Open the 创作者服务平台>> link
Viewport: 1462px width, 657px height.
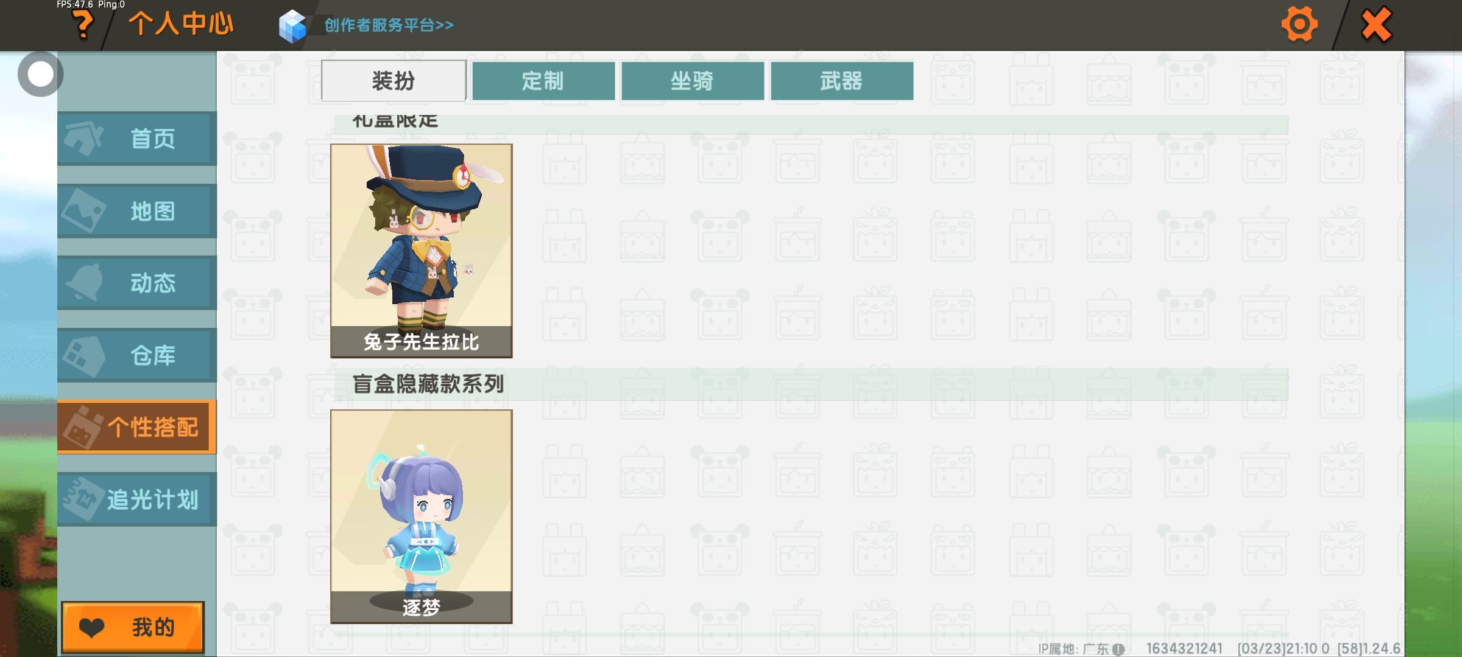tap(389, 25)
